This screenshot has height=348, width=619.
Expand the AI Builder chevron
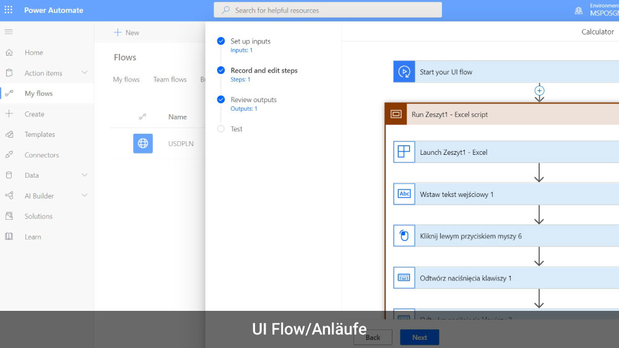coord(84,196)
